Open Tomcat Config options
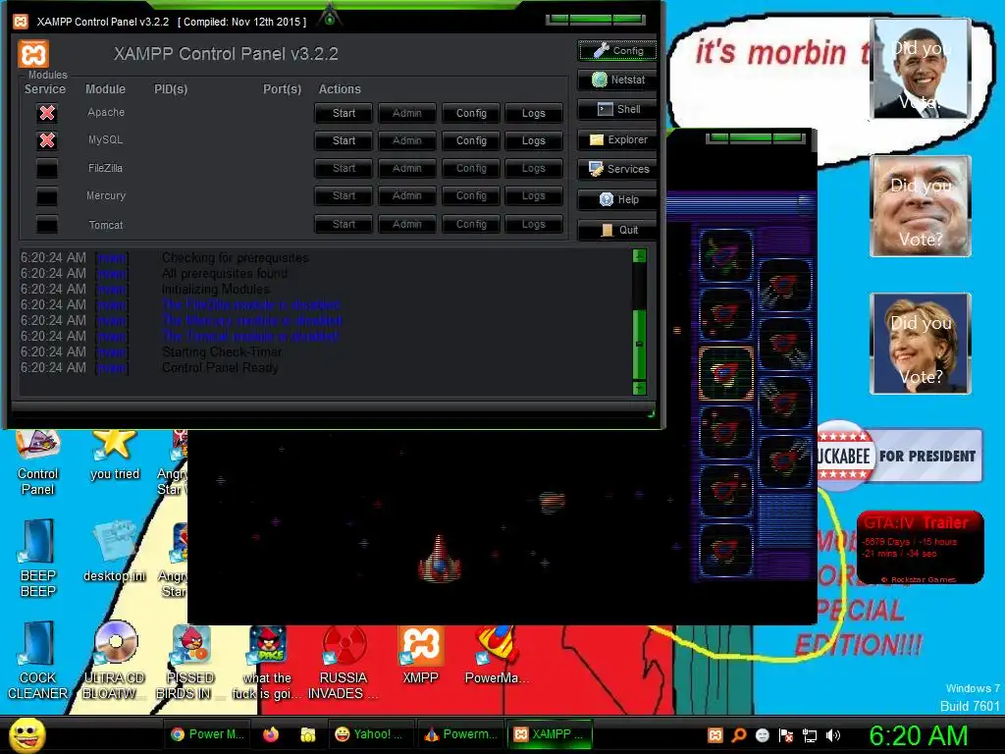 [x=471, y=224]
